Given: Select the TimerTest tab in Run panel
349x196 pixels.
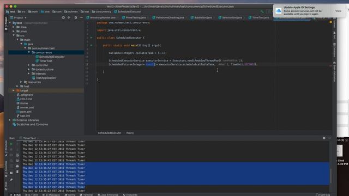Looking at the screenshot, I should 29,138.
